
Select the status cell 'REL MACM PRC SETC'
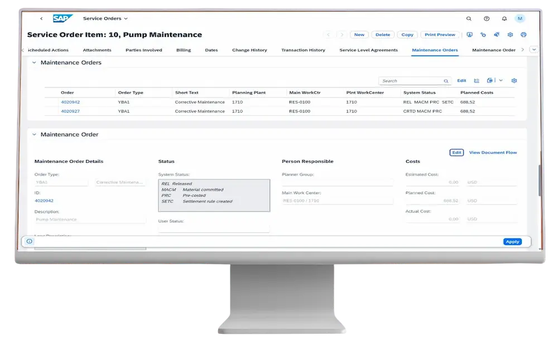pyautogui.click(x=428, y=102)
